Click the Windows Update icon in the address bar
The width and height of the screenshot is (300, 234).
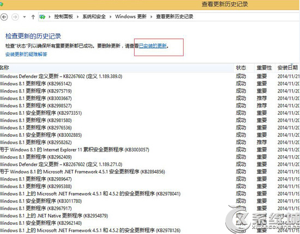pos(43,17)
